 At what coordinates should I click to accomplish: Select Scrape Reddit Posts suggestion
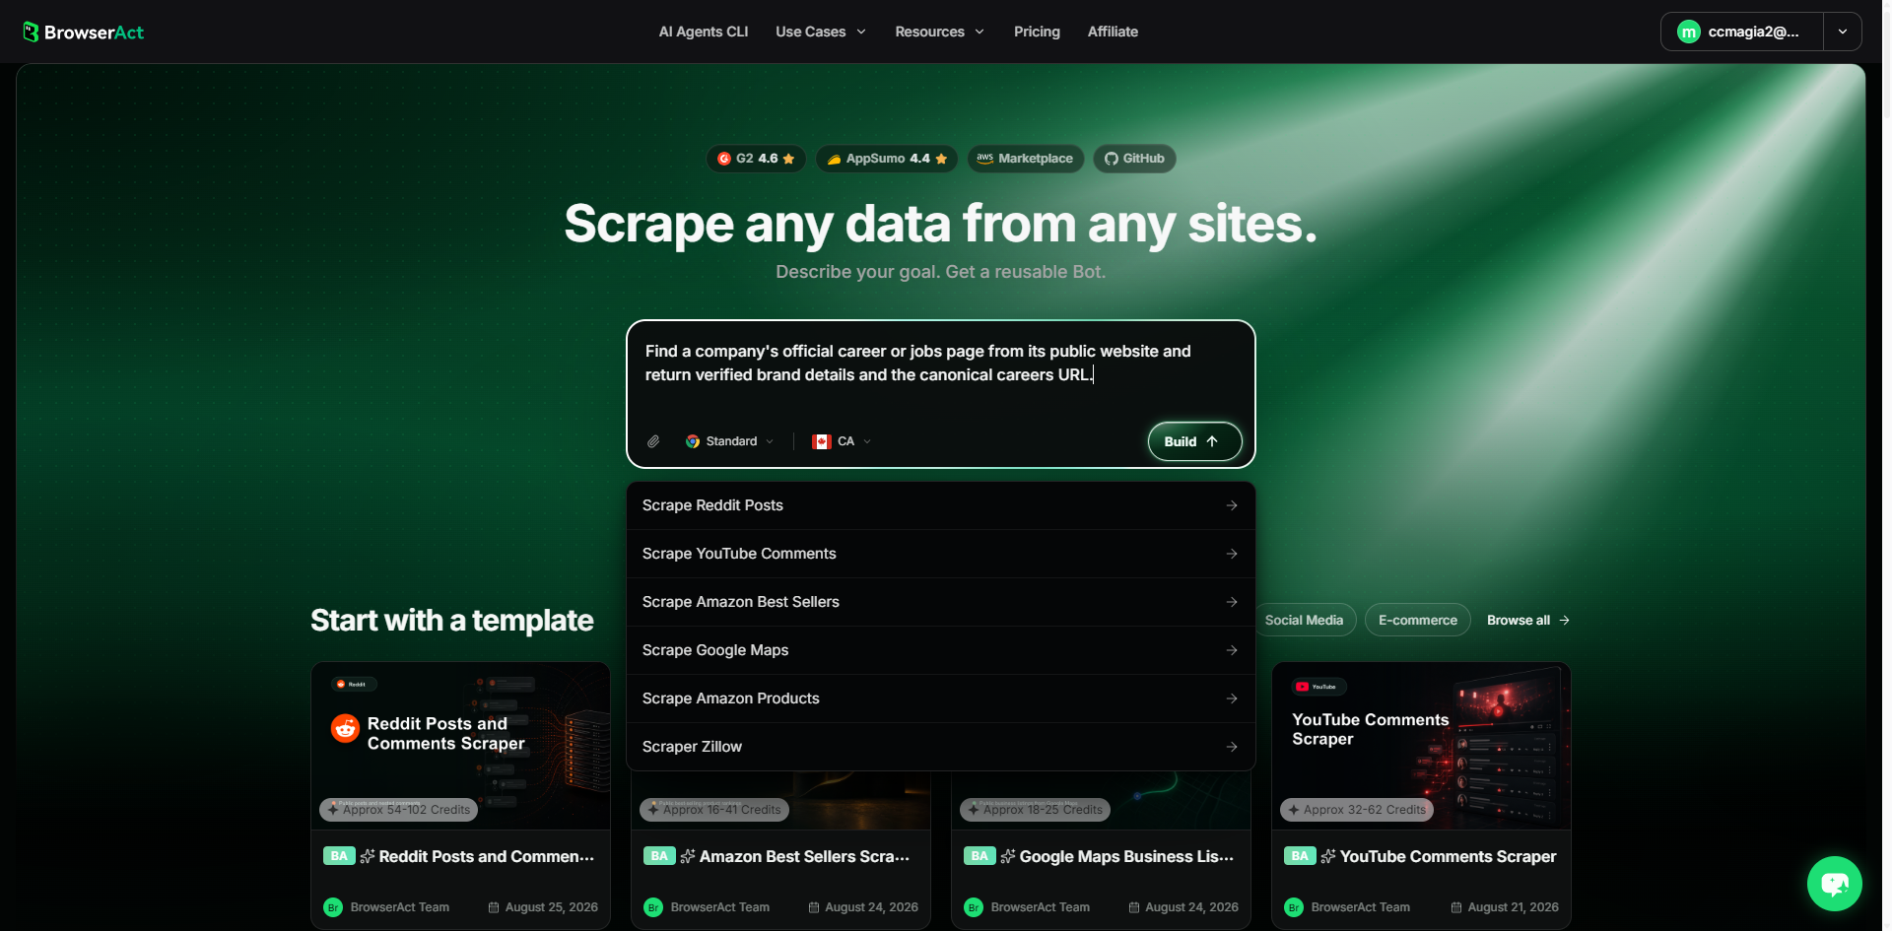pyautogui.click(x=940, y=505)
